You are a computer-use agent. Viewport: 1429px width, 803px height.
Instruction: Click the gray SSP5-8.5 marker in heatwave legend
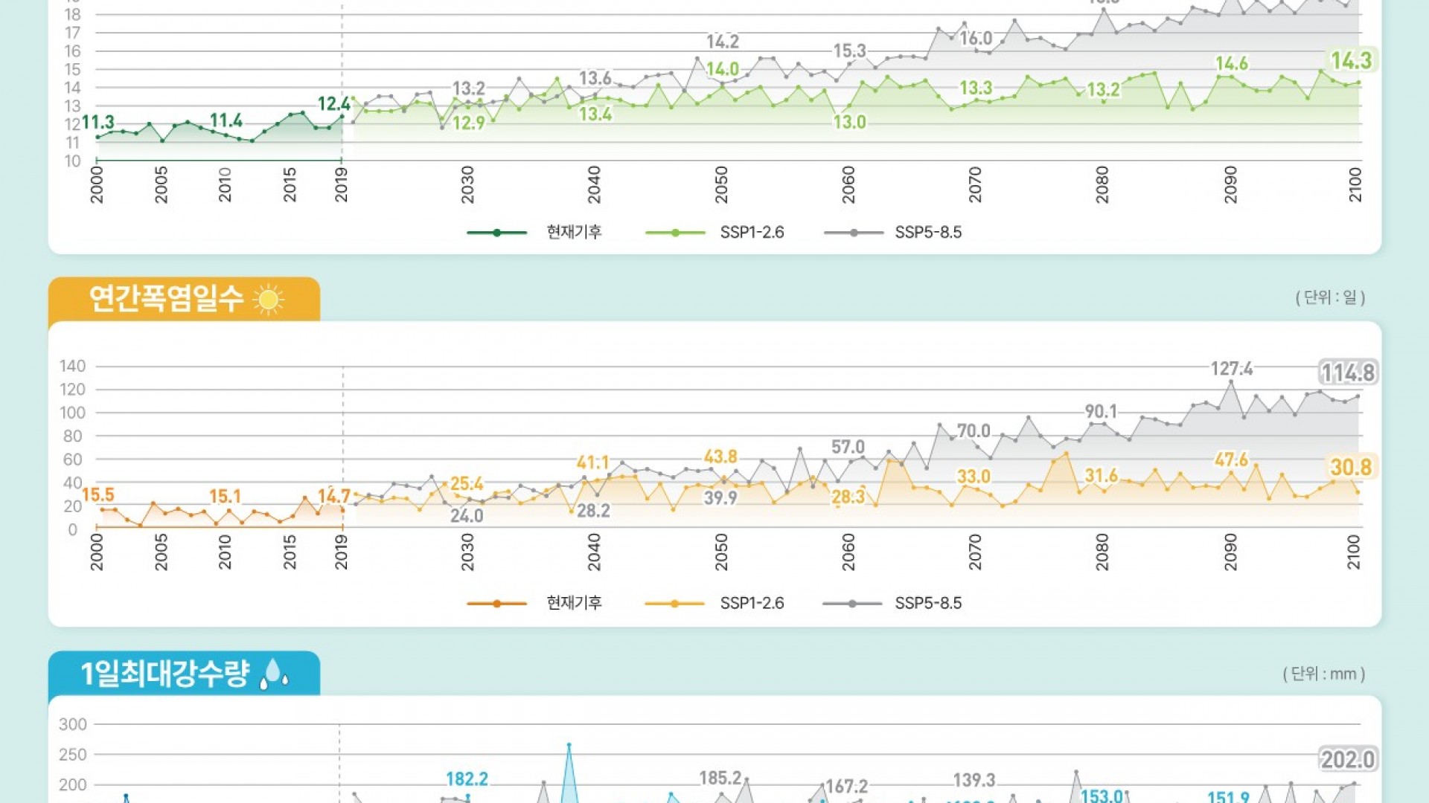pyautogui.click(x=852, y=604)
